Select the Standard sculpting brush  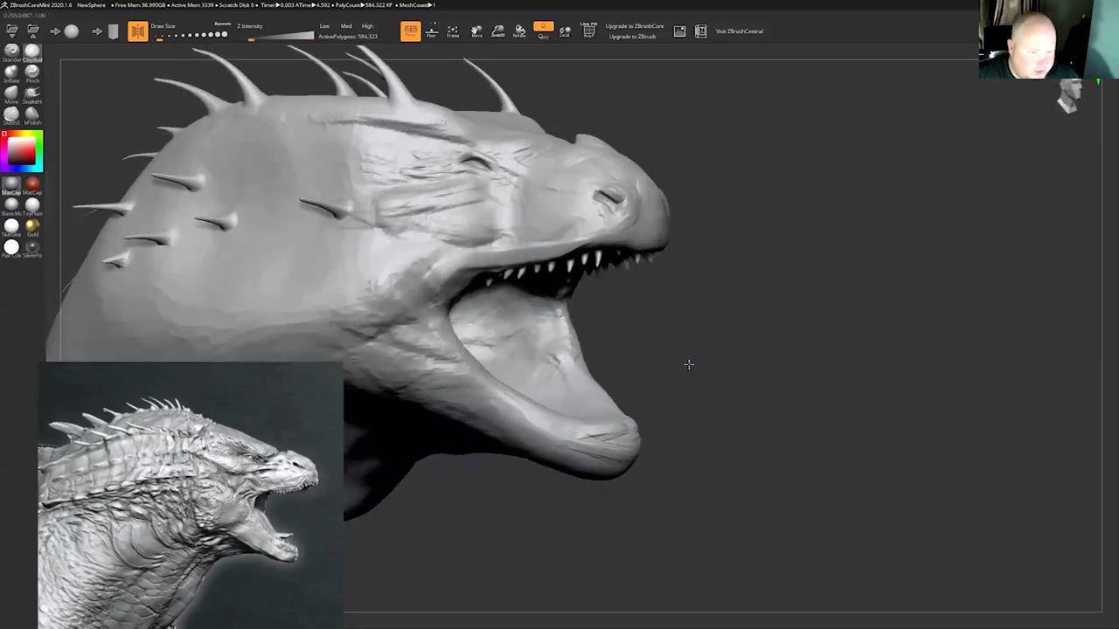click(11, 52)
